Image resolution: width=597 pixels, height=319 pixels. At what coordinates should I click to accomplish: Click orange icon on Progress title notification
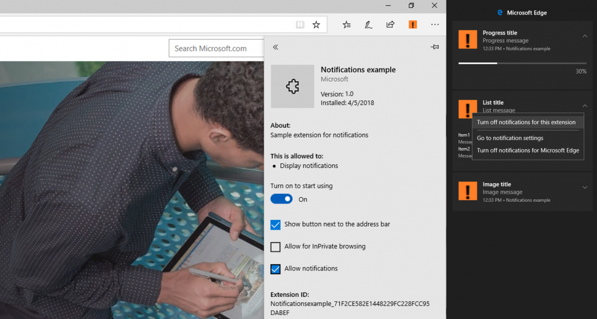point(468,39)
